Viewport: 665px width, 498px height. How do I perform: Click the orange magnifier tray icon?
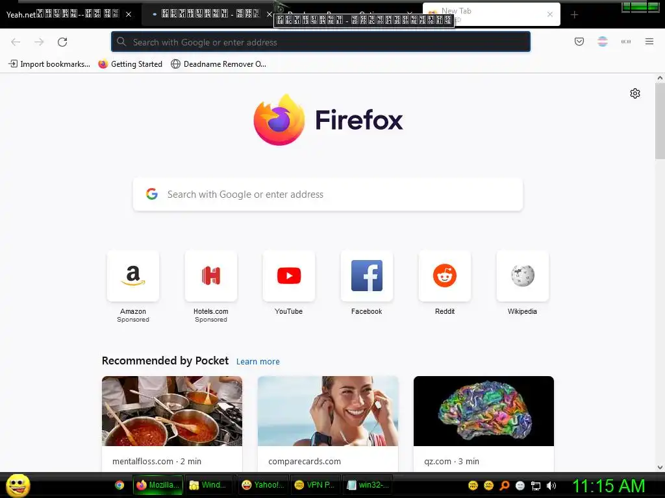click(504, 485)
